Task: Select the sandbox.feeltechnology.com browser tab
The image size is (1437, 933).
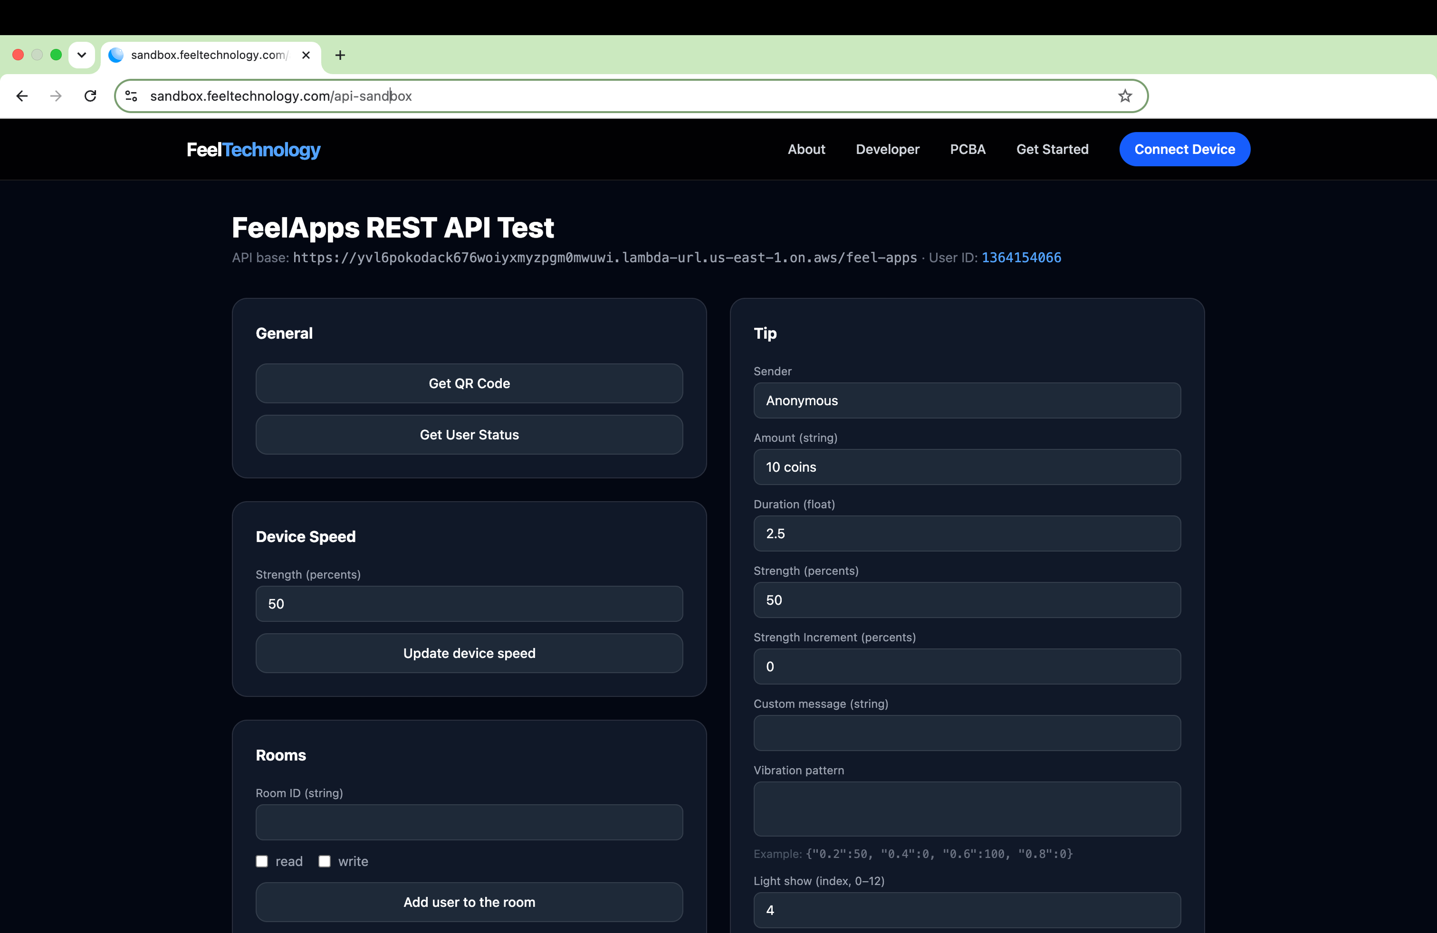Action: pyautogui.click(x=211, y=55)
